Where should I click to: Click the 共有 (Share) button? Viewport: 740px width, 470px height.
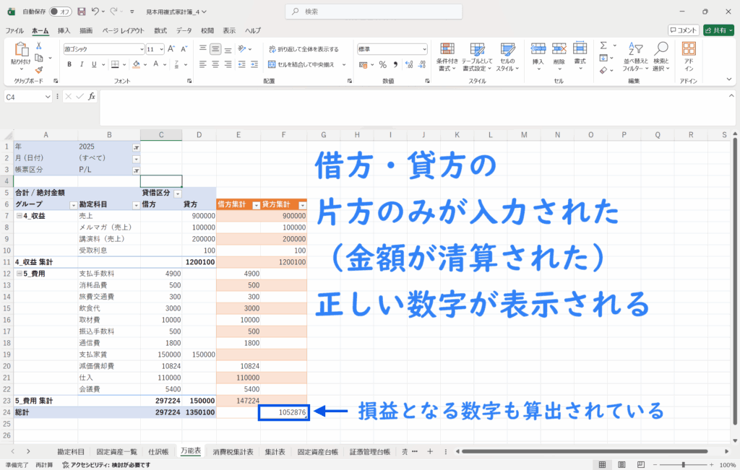pyautogui.click(x=718, y=30)
